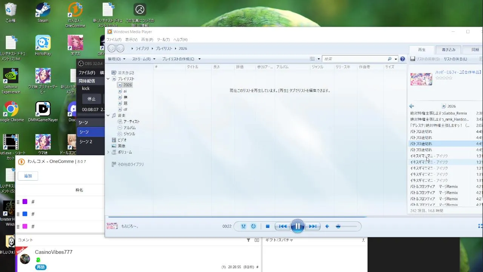Viewport: 483px width, 272px height.
Task: Pause the current track
Action: [x=297, y=226]
